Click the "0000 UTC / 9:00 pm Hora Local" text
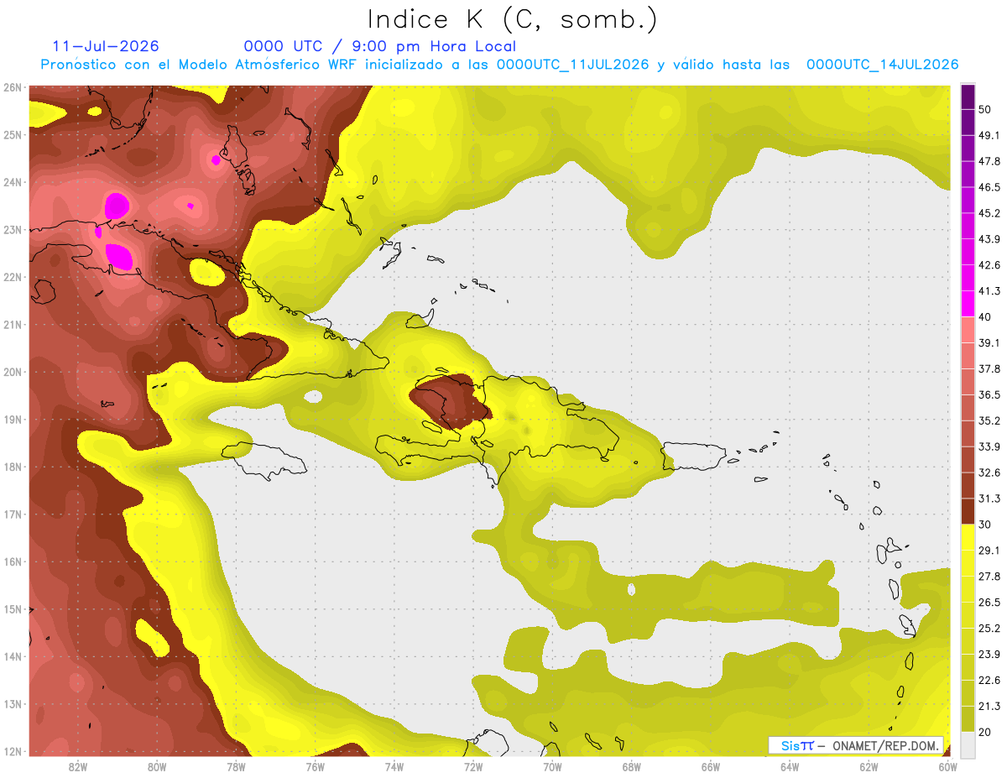Viewport: 1007px width, 778px height. [380, 46]
